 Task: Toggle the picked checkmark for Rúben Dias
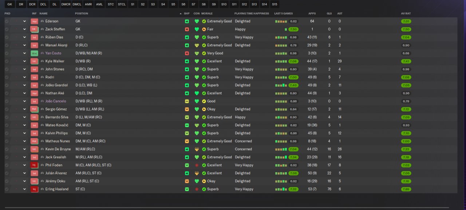[7, 37]
